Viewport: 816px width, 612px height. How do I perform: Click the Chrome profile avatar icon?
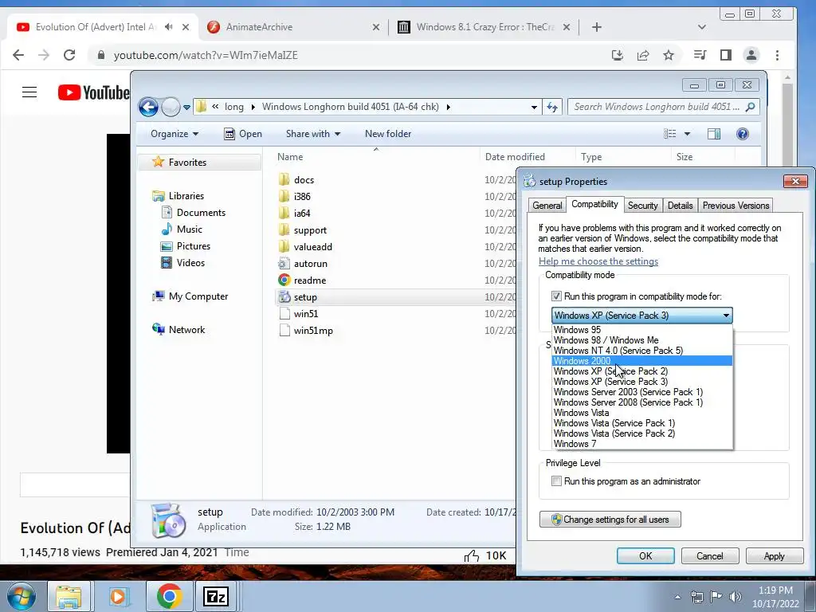[x=751, y=55]
